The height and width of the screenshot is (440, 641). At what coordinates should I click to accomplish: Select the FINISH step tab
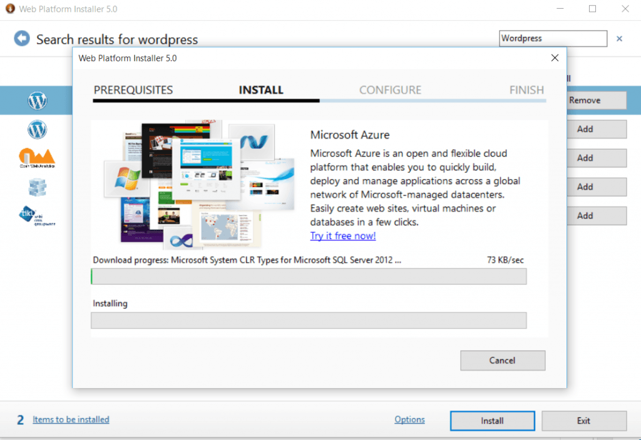526,90
